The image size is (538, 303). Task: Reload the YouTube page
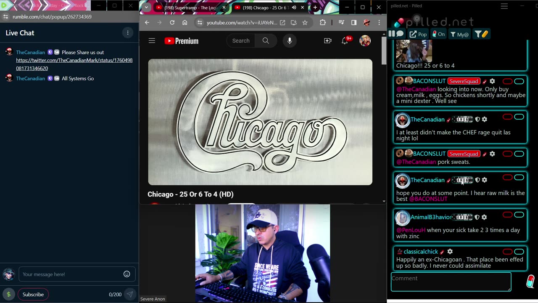pos(172,23)
